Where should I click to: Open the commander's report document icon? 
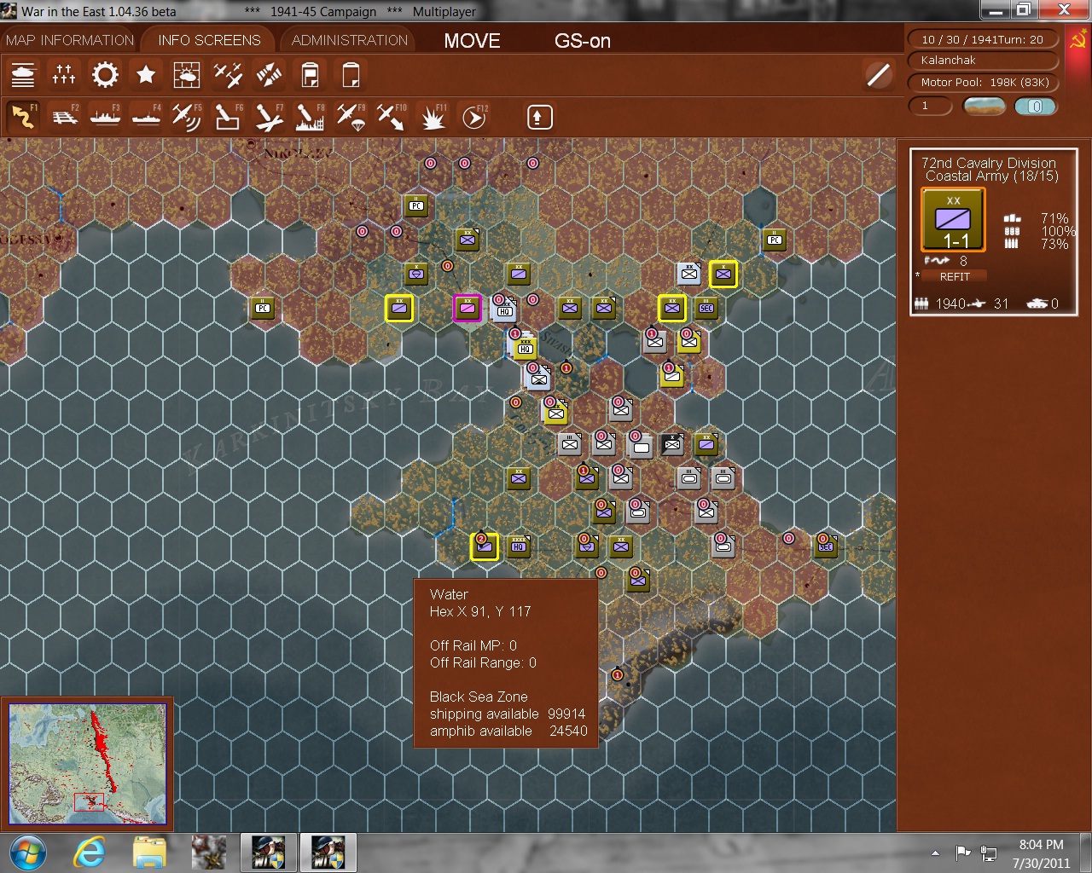click(311, 75)
